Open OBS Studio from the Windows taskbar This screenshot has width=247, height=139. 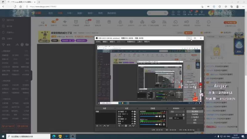73,136
